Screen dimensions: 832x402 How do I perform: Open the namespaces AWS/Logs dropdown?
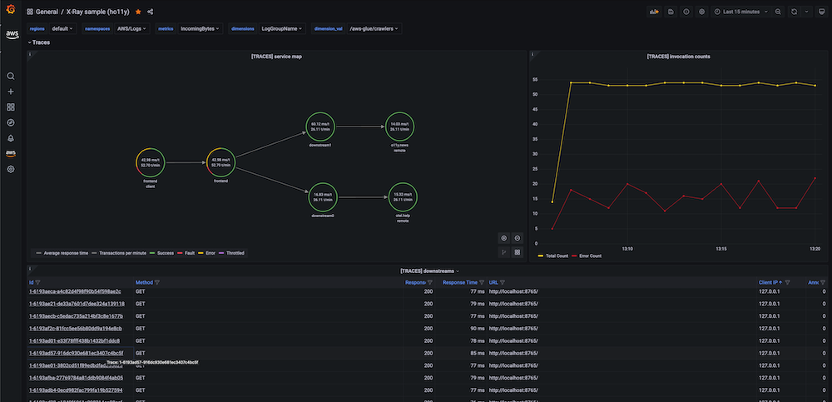[x=131, y=28]
